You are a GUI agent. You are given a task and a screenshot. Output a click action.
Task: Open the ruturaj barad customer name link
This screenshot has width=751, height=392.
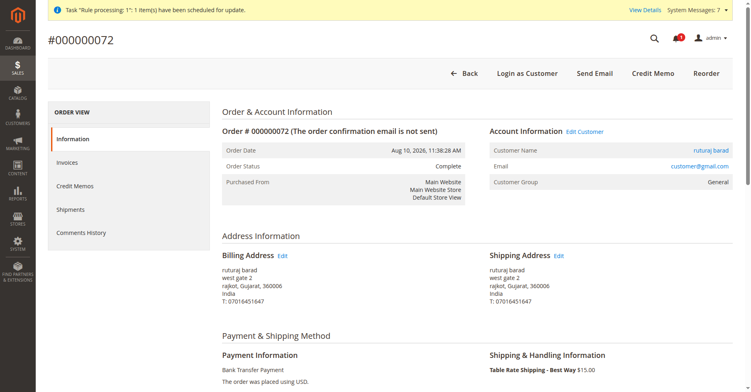(711, 151)
